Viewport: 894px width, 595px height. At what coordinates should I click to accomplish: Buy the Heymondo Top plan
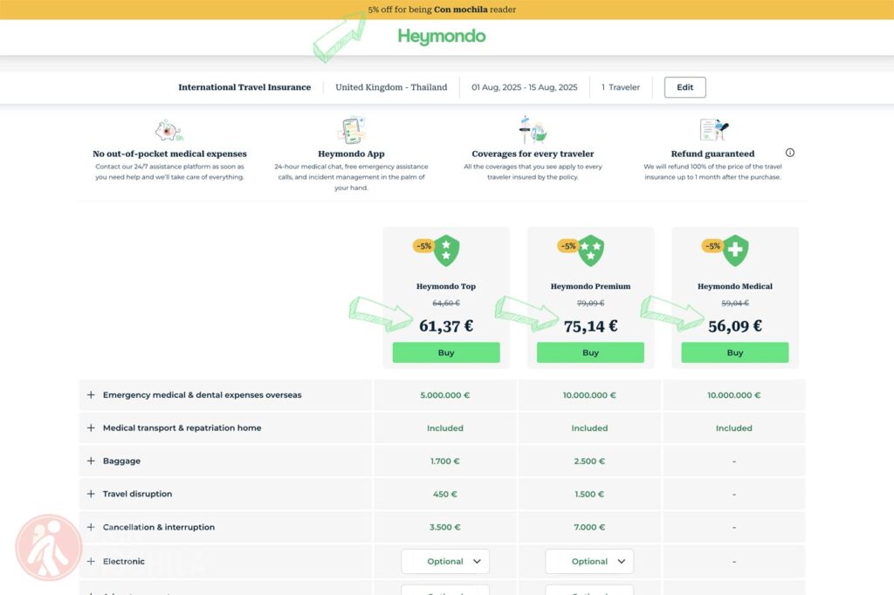point(446,352)
